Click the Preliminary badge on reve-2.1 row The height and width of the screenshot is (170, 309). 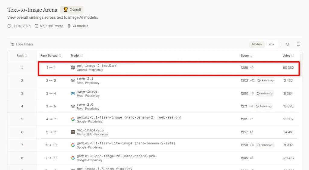pyautogui.click(x=266, y=81)
